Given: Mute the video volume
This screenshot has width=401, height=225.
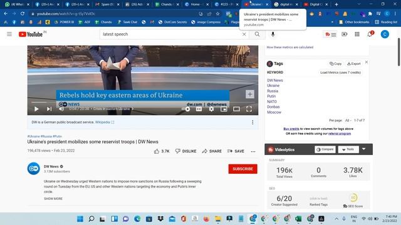Looking at the screenshot, I should pos(61,109).
